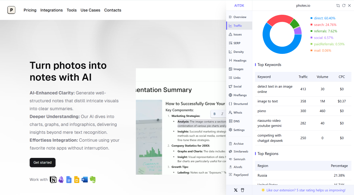Close the AITDK panel with the X icon
The width and height of the screenshot is (354, 195).
pyautogui.click(x=349, y=6)
